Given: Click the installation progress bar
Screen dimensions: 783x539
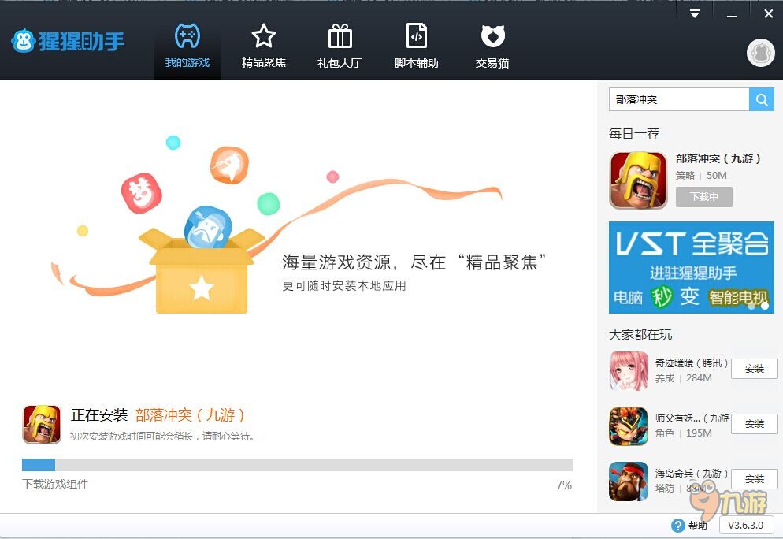Looking at the screenshot, I should tap(297, 465).
